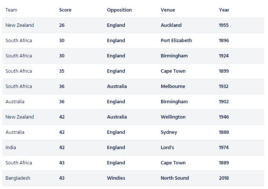Click the Sydney venue cell

coord(169,132)
